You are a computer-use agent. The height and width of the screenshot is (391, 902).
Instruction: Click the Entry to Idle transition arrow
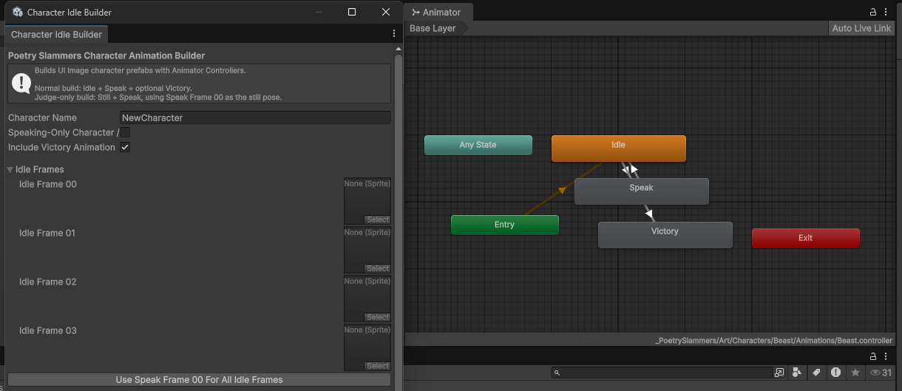click(x=562, y=190)
